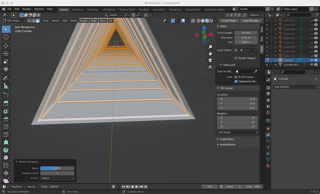Select the Scale tool
The height and width of the screenshot is (194, 320).
point(6,61)
